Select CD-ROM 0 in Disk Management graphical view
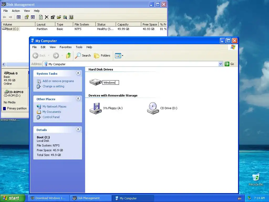 pos(15,97)
